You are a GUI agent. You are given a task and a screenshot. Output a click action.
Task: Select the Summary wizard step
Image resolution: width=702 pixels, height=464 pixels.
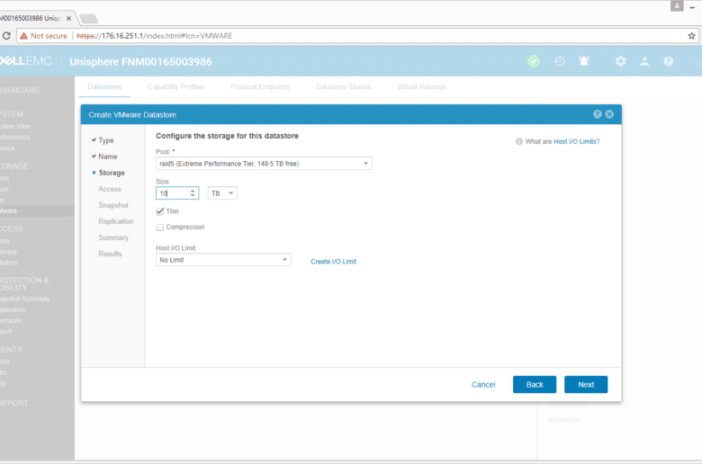click(113, 237)
